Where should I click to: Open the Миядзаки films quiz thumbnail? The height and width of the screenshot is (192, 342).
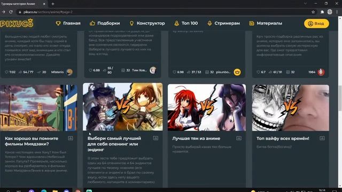click(x=38, y=108)
